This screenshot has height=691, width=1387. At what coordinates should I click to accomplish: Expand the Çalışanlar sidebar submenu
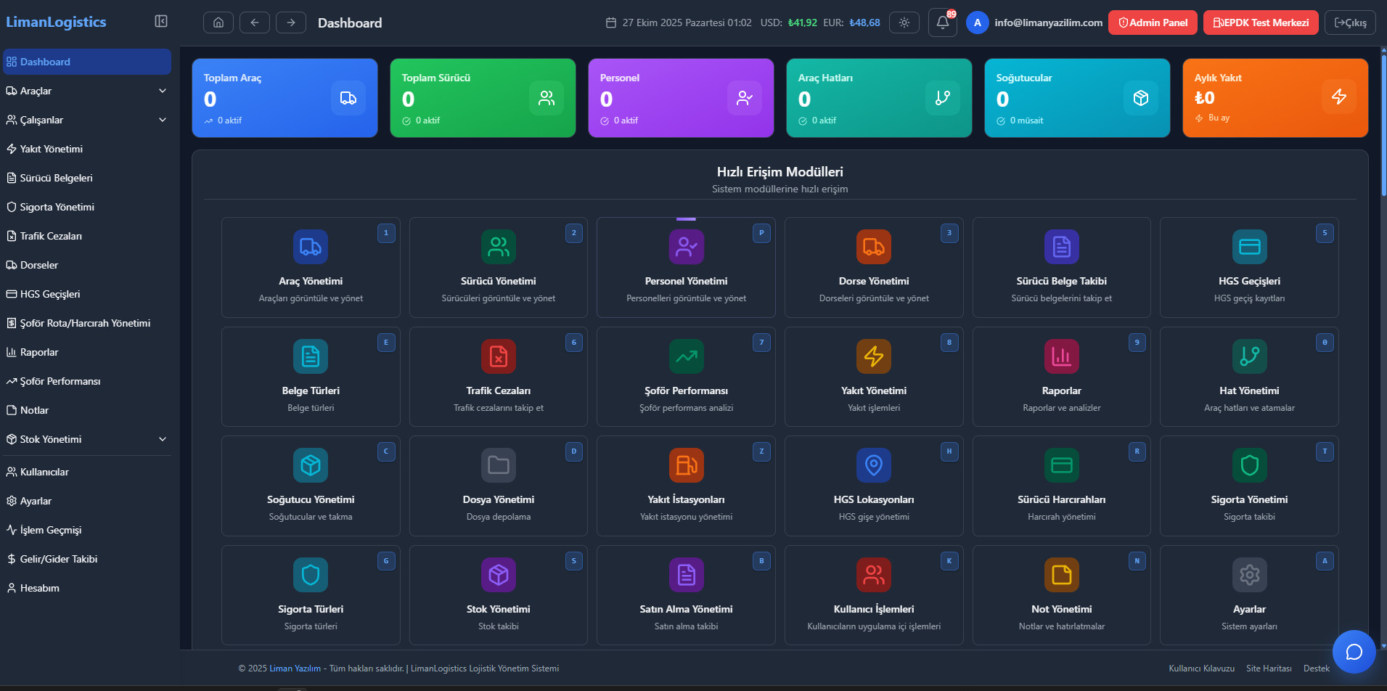163,120
